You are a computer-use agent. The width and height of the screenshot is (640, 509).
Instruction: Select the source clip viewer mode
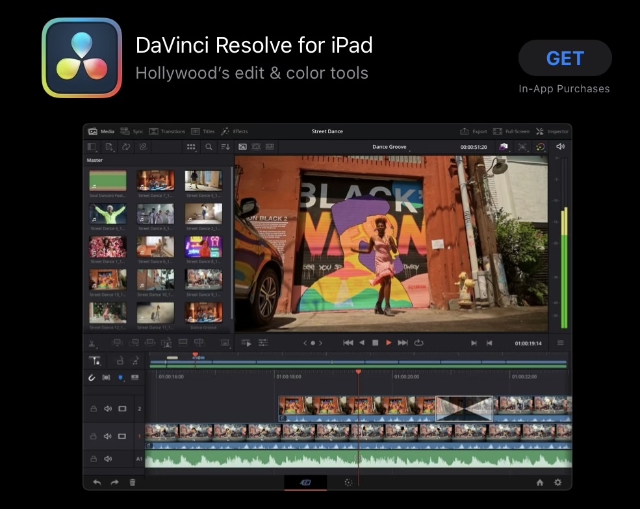point(242,147)
